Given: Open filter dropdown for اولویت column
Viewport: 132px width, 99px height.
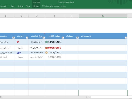Looking at the screenshot, I should coord(27,38).
